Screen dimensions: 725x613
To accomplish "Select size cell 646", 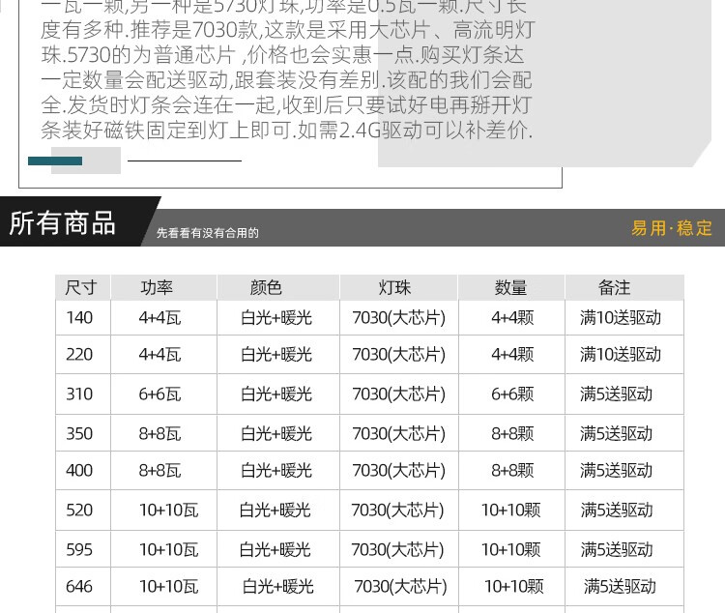I will coord(79,587).
